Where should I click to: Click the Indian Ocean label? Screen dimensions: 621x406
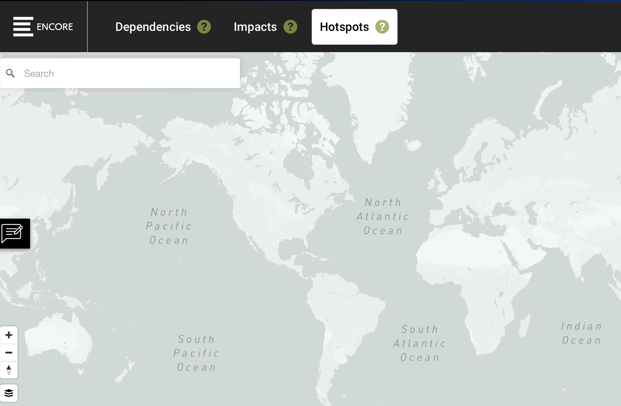[582, 333]
